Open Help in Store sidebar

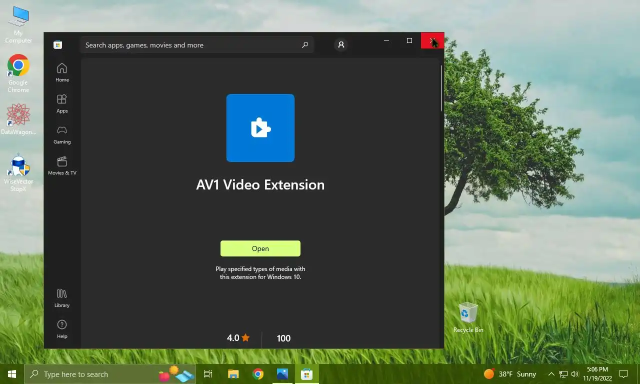point(62,329)
